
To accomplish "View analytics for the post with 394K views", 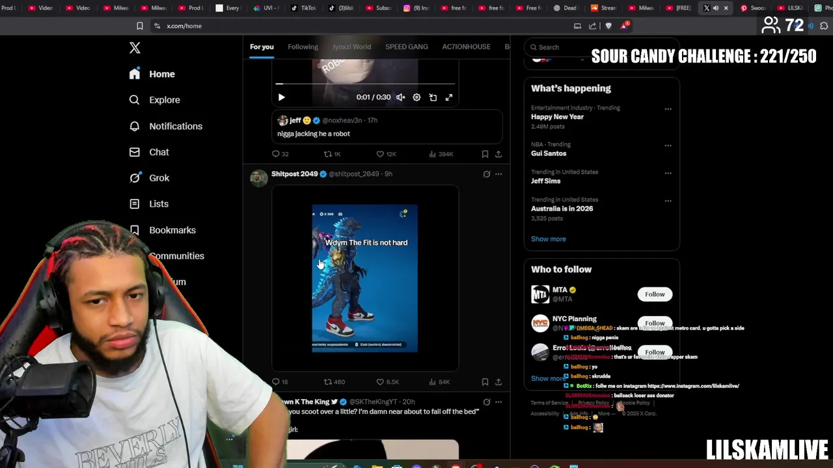I will tap(441, 154).
